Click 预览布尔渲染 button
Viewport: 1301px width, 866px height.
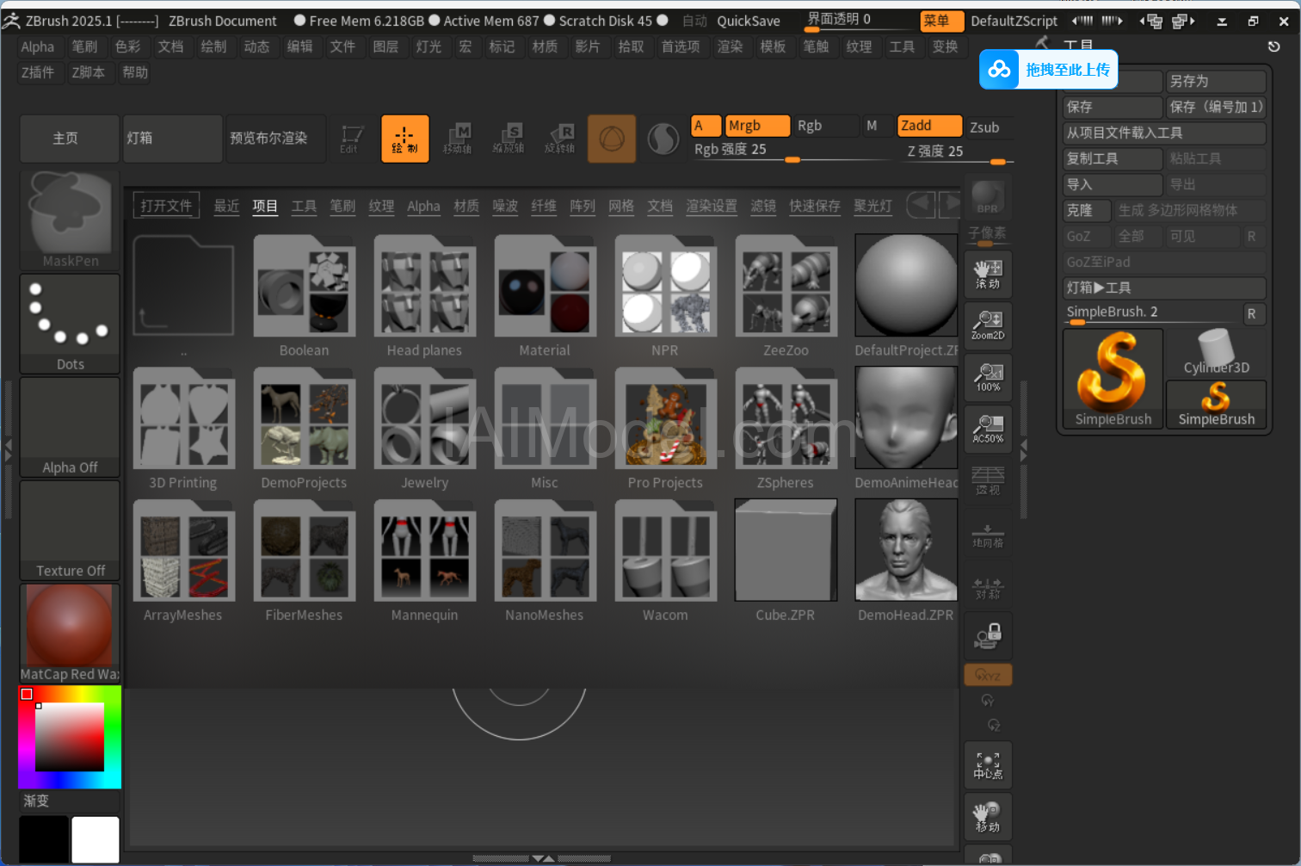coord(276,138)
